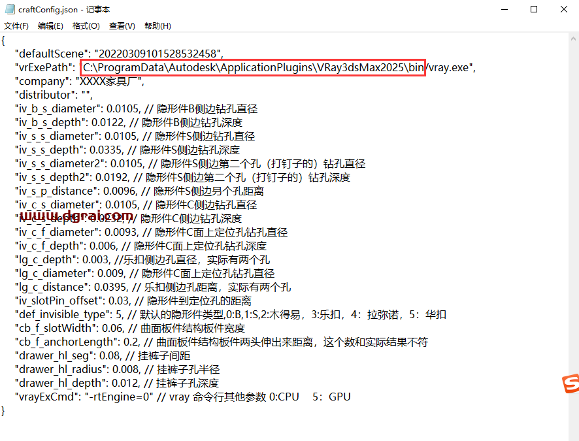The image size is (579, 441).
Task: Click the "cb_f_slotWidth" key
Action: (x=56, y=328)
